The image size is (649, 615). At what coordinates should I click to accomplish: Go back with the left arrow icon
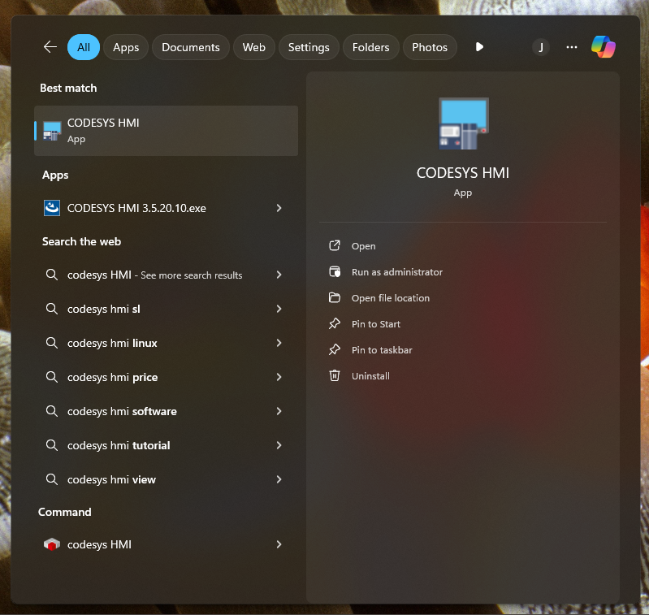pyautogui.click(x=50, y=47)
